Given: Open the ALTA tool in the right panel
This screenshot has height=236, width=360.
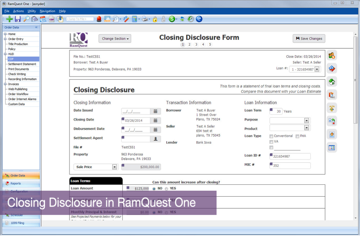Looking at the screenshot, I should [331, 108].
